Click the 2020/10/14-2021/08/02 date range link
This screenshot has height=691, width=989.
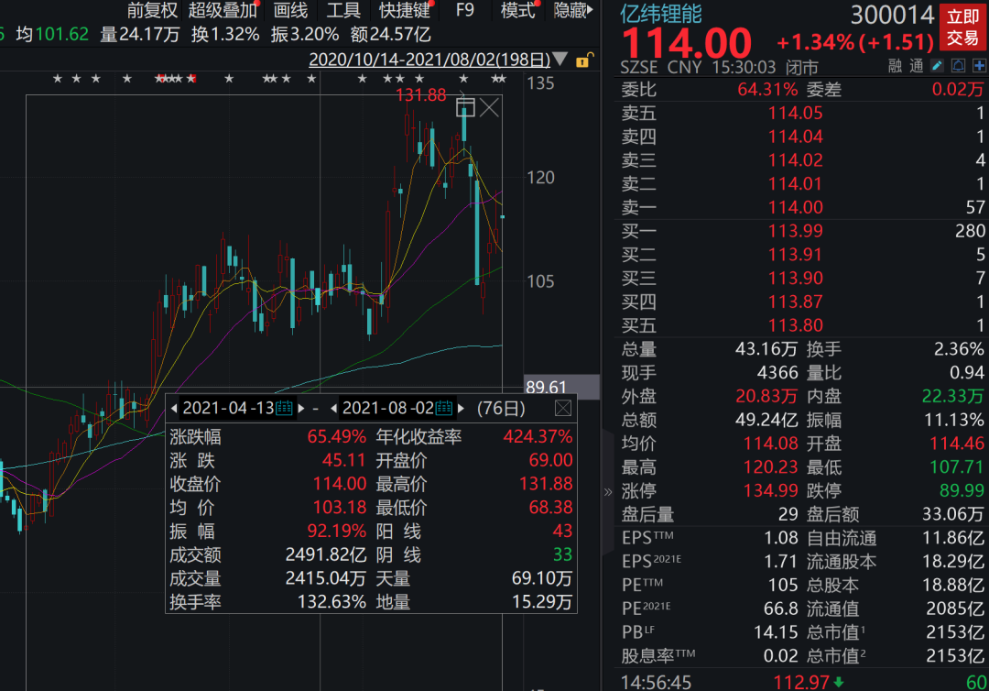[x=429, y=60]
